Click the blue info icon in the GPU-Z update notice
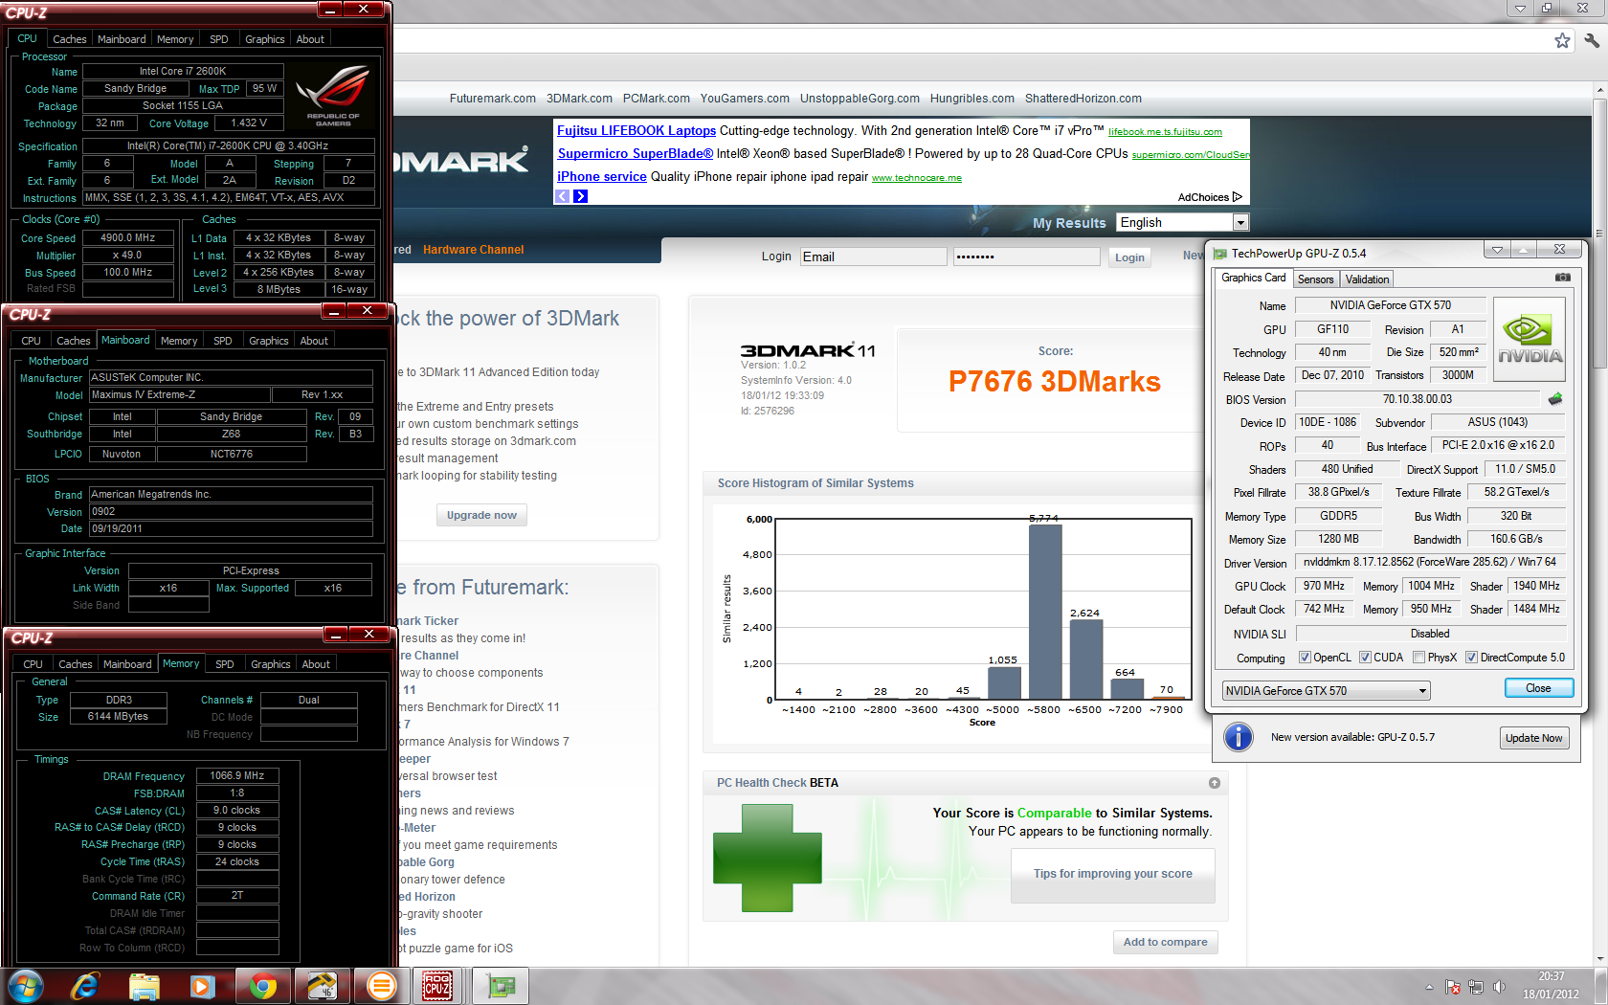 point(1239,737)
